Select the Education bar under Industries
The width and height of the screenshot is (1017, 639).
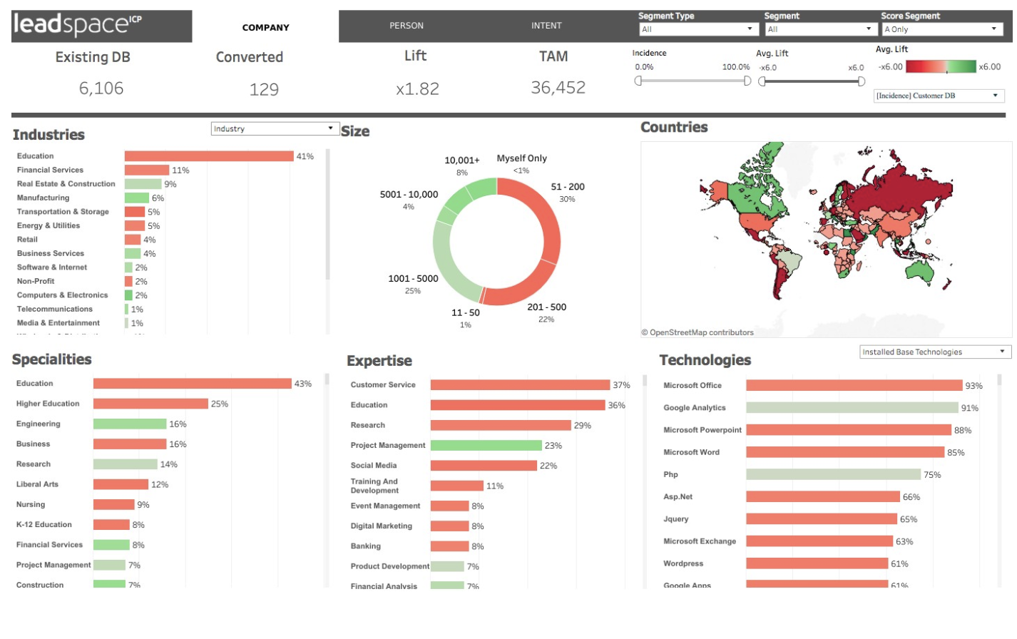[207, 155]
